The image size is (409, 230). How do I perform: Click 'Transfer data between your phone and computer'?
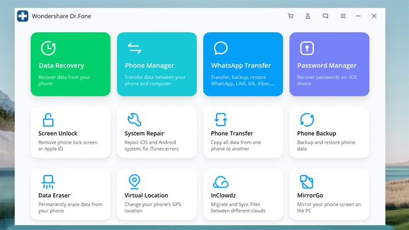click(155, 80)
